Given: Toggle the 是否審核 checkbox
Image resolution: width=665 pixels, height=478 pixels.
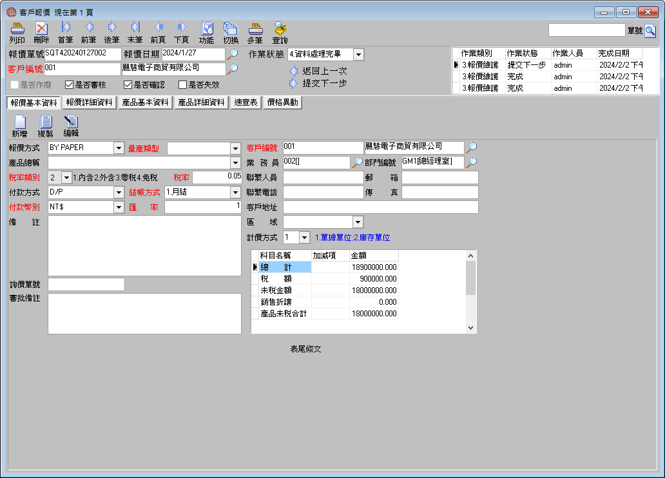Looking at the screenshot, I should [69, 85].
